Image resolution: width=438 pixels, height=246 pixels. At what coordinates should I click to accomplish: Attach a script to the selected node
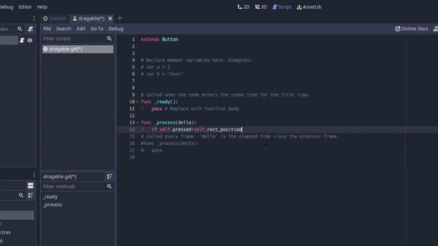(30, 29)
